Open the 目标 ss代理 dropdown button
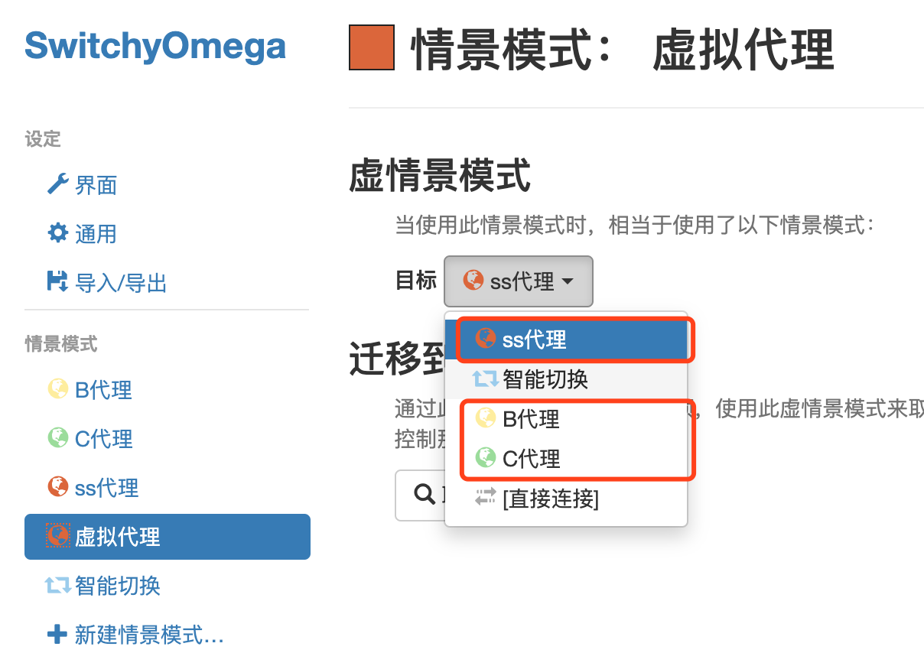This screenshot has width=924, height=653. tap(518, 281)
